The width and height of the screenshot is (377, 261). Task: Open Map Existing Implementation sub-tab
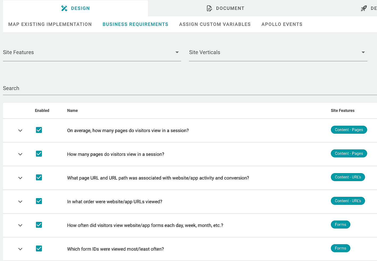(x=50, y=24)
